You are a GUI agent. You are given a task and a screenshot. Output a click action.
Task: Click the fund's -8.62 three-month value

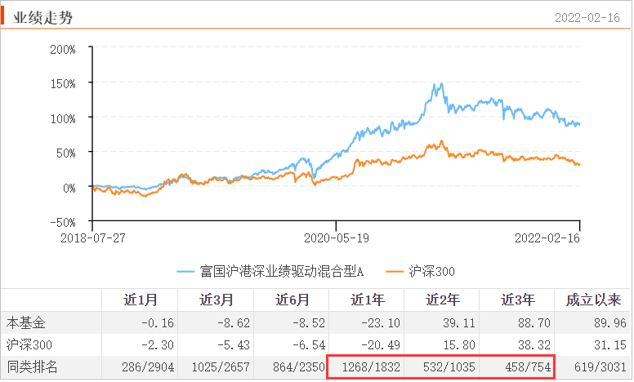(234, 323)
